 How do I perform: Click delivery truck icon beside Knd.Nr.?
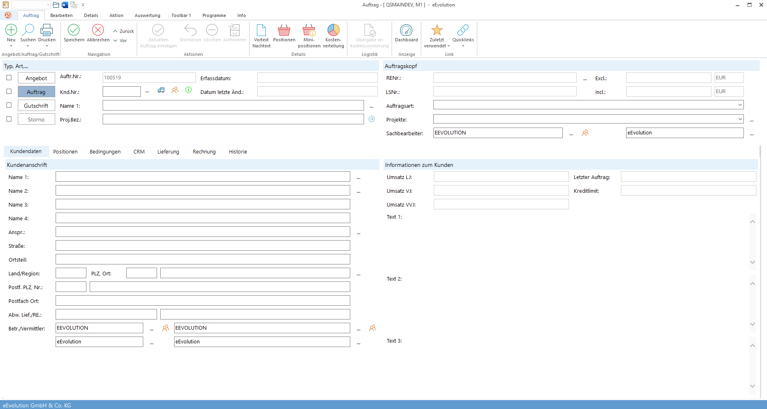pos(161,90)
